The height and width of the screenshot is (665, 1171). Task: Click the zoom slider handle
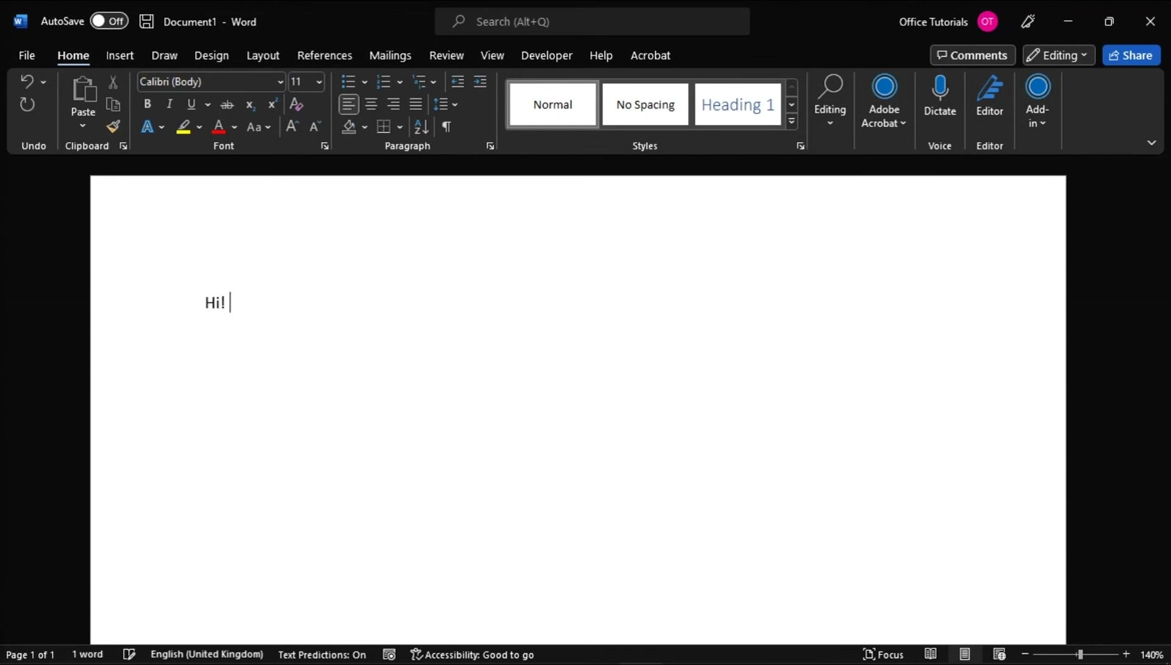click(1080, 654)
